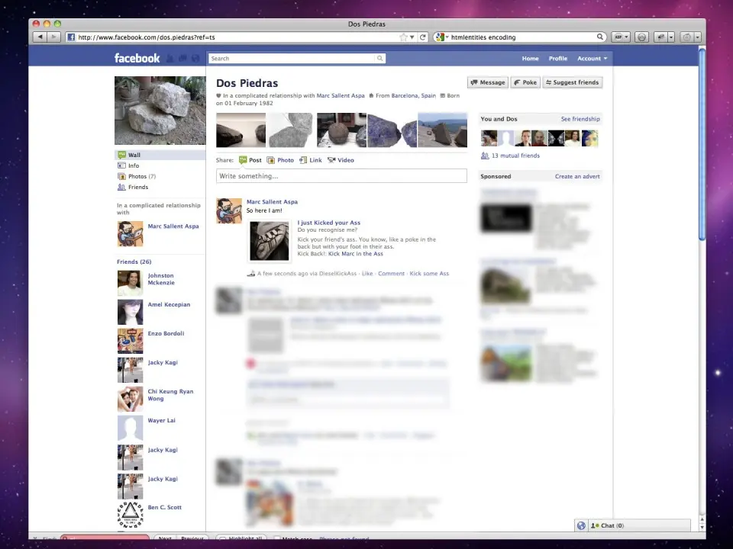
Task: Open Profile in Facebook header
Action: click(x=557, y=59)
